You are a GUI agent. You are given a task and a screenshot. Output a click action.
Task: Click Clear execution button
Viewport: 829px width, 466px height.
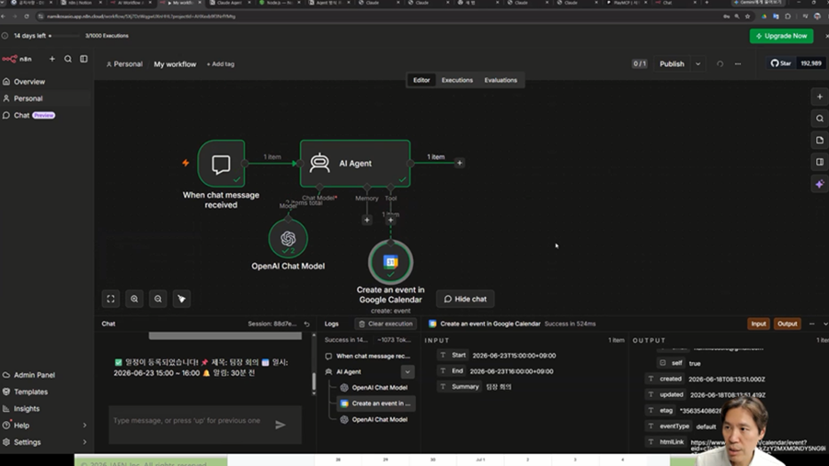pyautogui.click(x=386, y=324)
